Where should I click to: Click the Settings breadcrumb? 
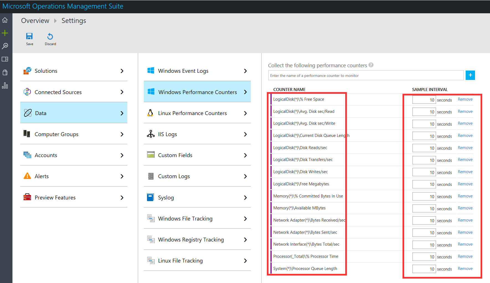click(74, 21)
